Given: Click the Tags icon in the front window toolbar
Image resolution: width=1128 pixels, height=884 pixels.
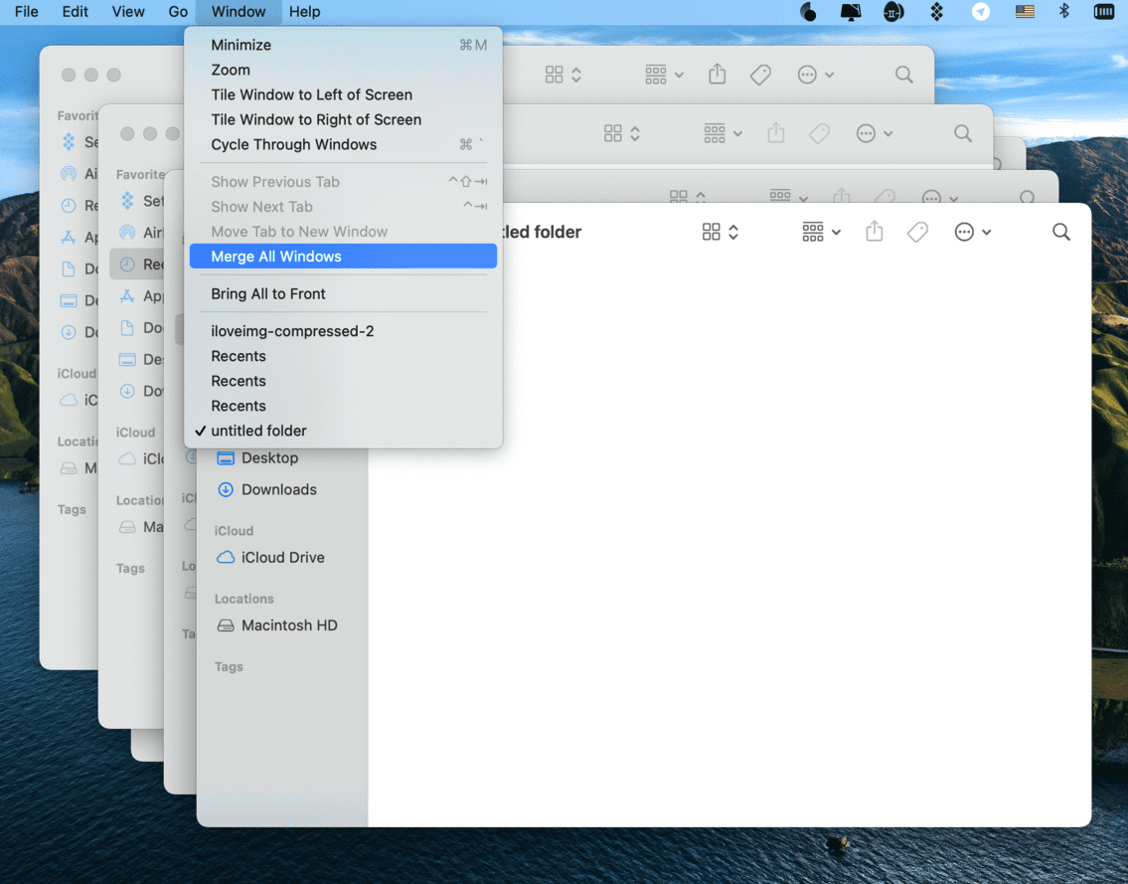Looking at the screenshot, I should click(x=917, y=232).
